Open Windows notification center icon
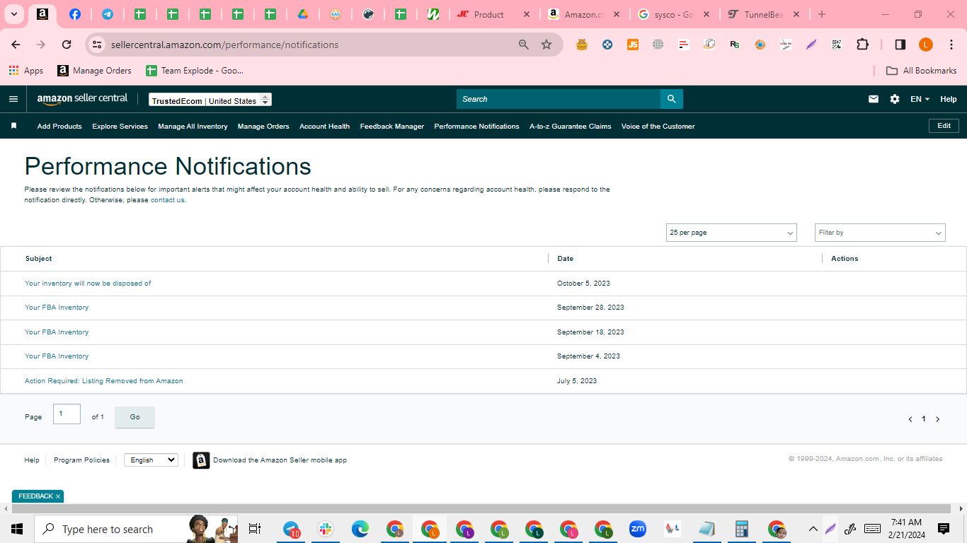 pyautogui.click(x=944, y=529)
